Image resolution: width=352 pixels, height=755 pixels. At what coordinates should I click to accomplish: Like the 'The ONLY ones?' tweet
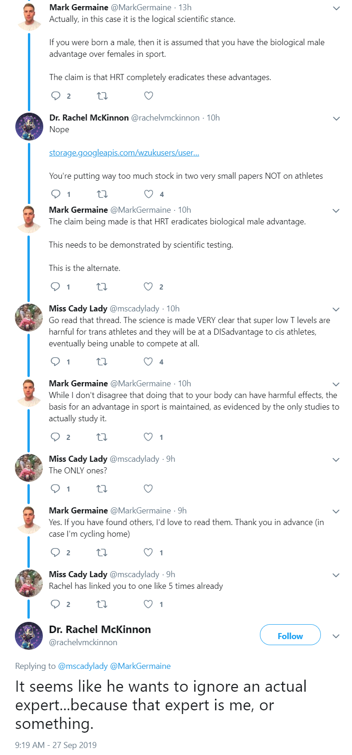148,489
